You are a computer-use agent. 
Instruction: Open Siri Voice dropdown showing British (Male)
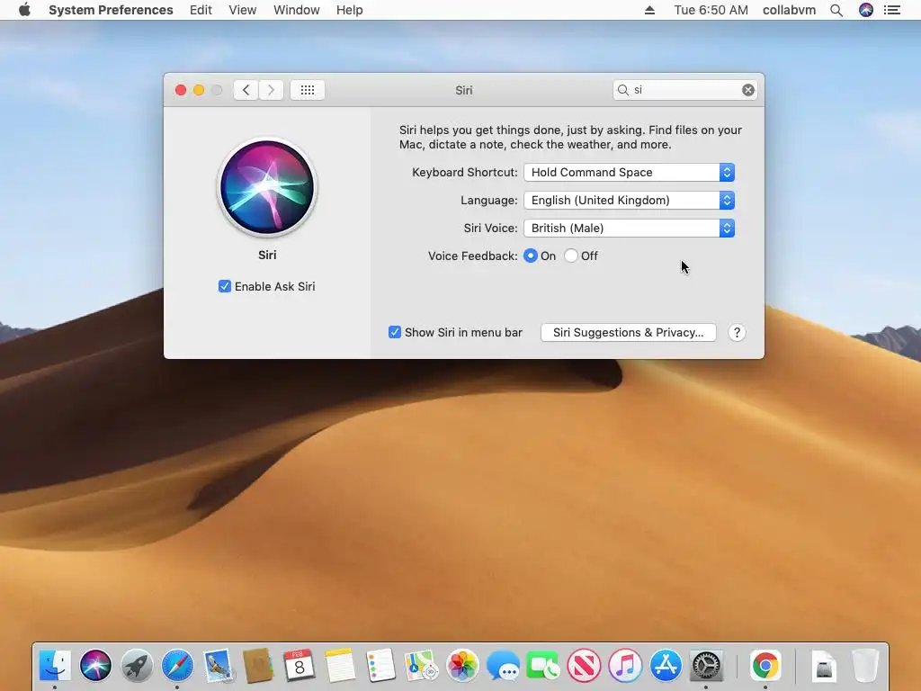point(629,228)
